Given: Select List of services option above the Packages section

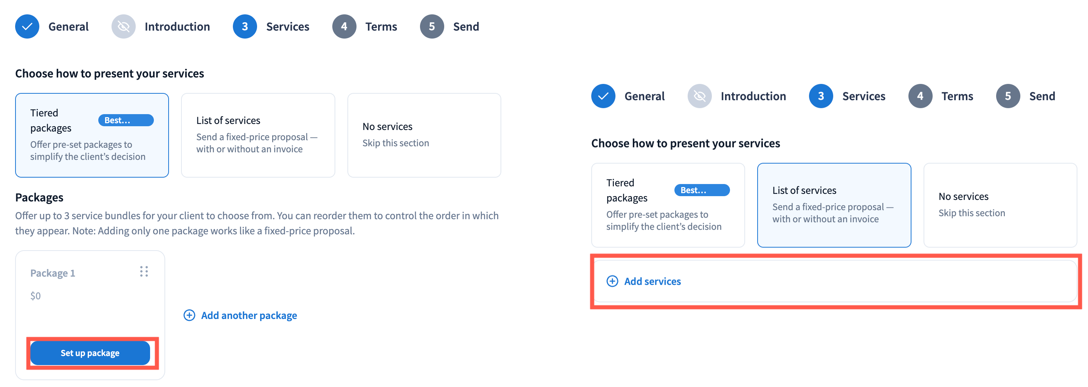Looking at the screenshot, I should 258,135.
